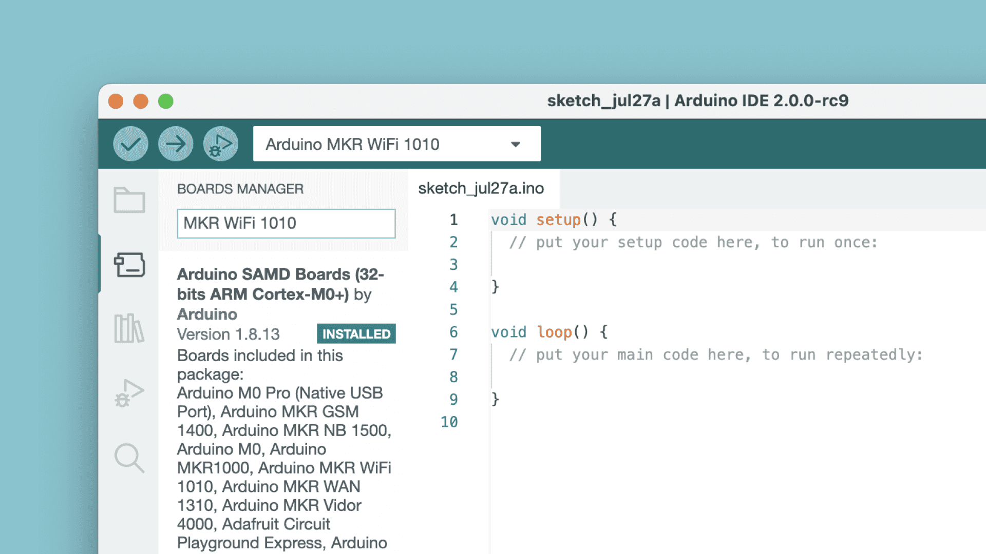The height and width of the screenshot is (554, 986).
Task: Start debugging with the toolbar debug button
Action: [221, 144]
